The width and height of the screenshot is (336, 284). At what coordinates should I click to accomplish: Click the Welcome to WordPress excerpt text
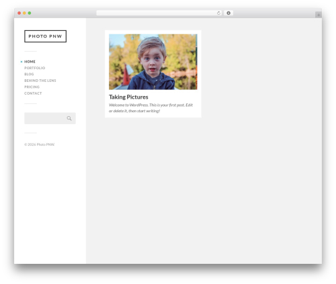(151, 108)
